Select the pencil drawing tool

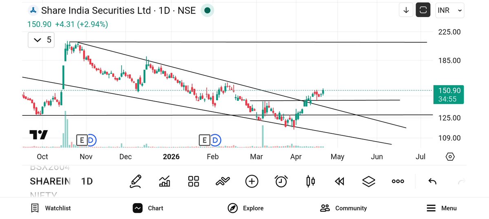click(135, 181)
